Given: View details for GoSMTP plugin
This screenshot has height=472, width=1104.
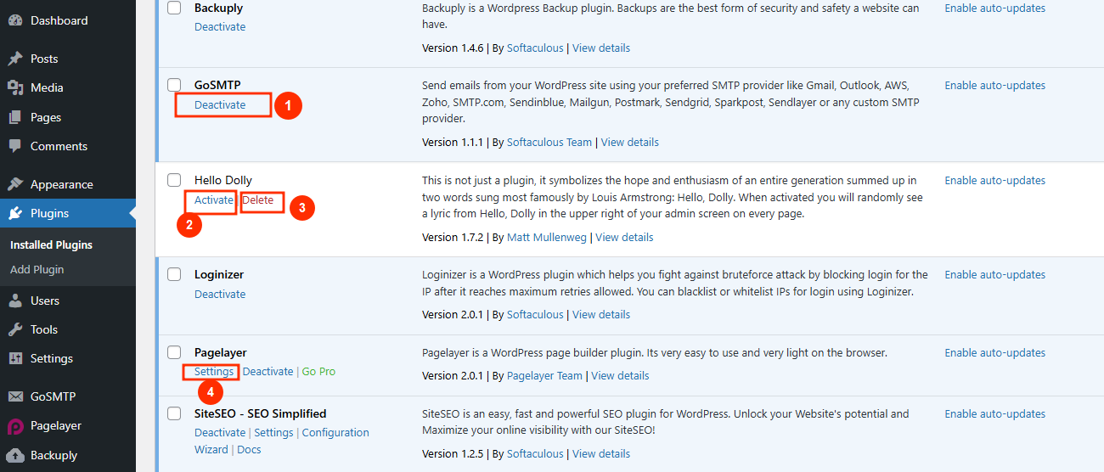Looking at the screenshot, I should tap(630, 143).
